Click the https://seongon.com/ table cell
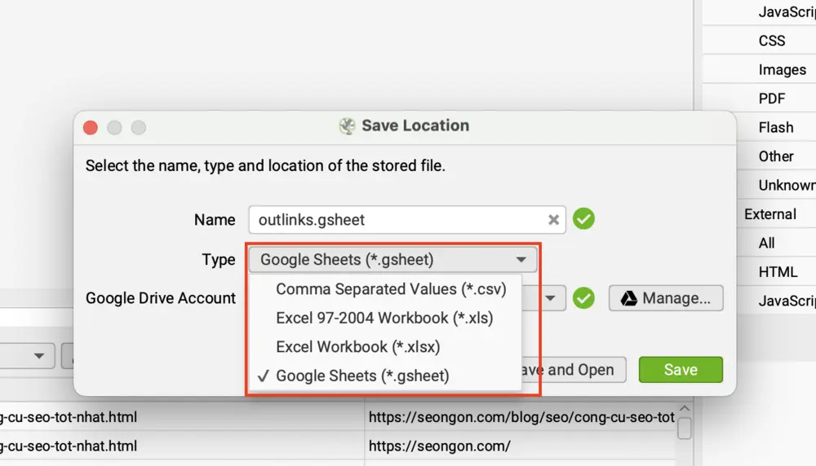 click(x=521, y=446)
